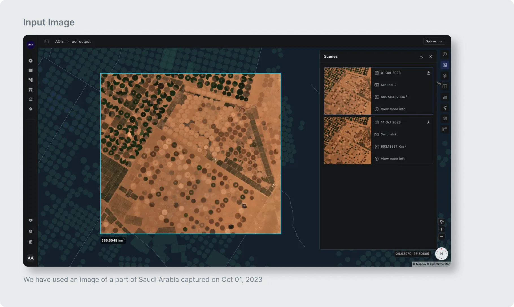Go to AOIs breadcrumb
The height and width of the screenshot is (307, 514).
click(59, 41)
